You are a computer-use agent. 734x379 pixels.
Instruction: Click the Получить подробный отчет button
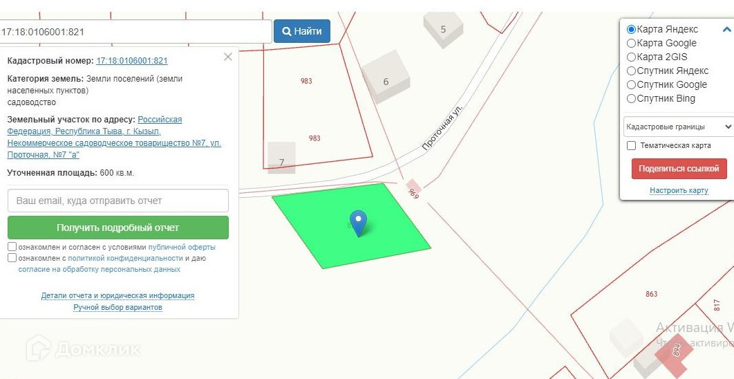tap(118, 228)
